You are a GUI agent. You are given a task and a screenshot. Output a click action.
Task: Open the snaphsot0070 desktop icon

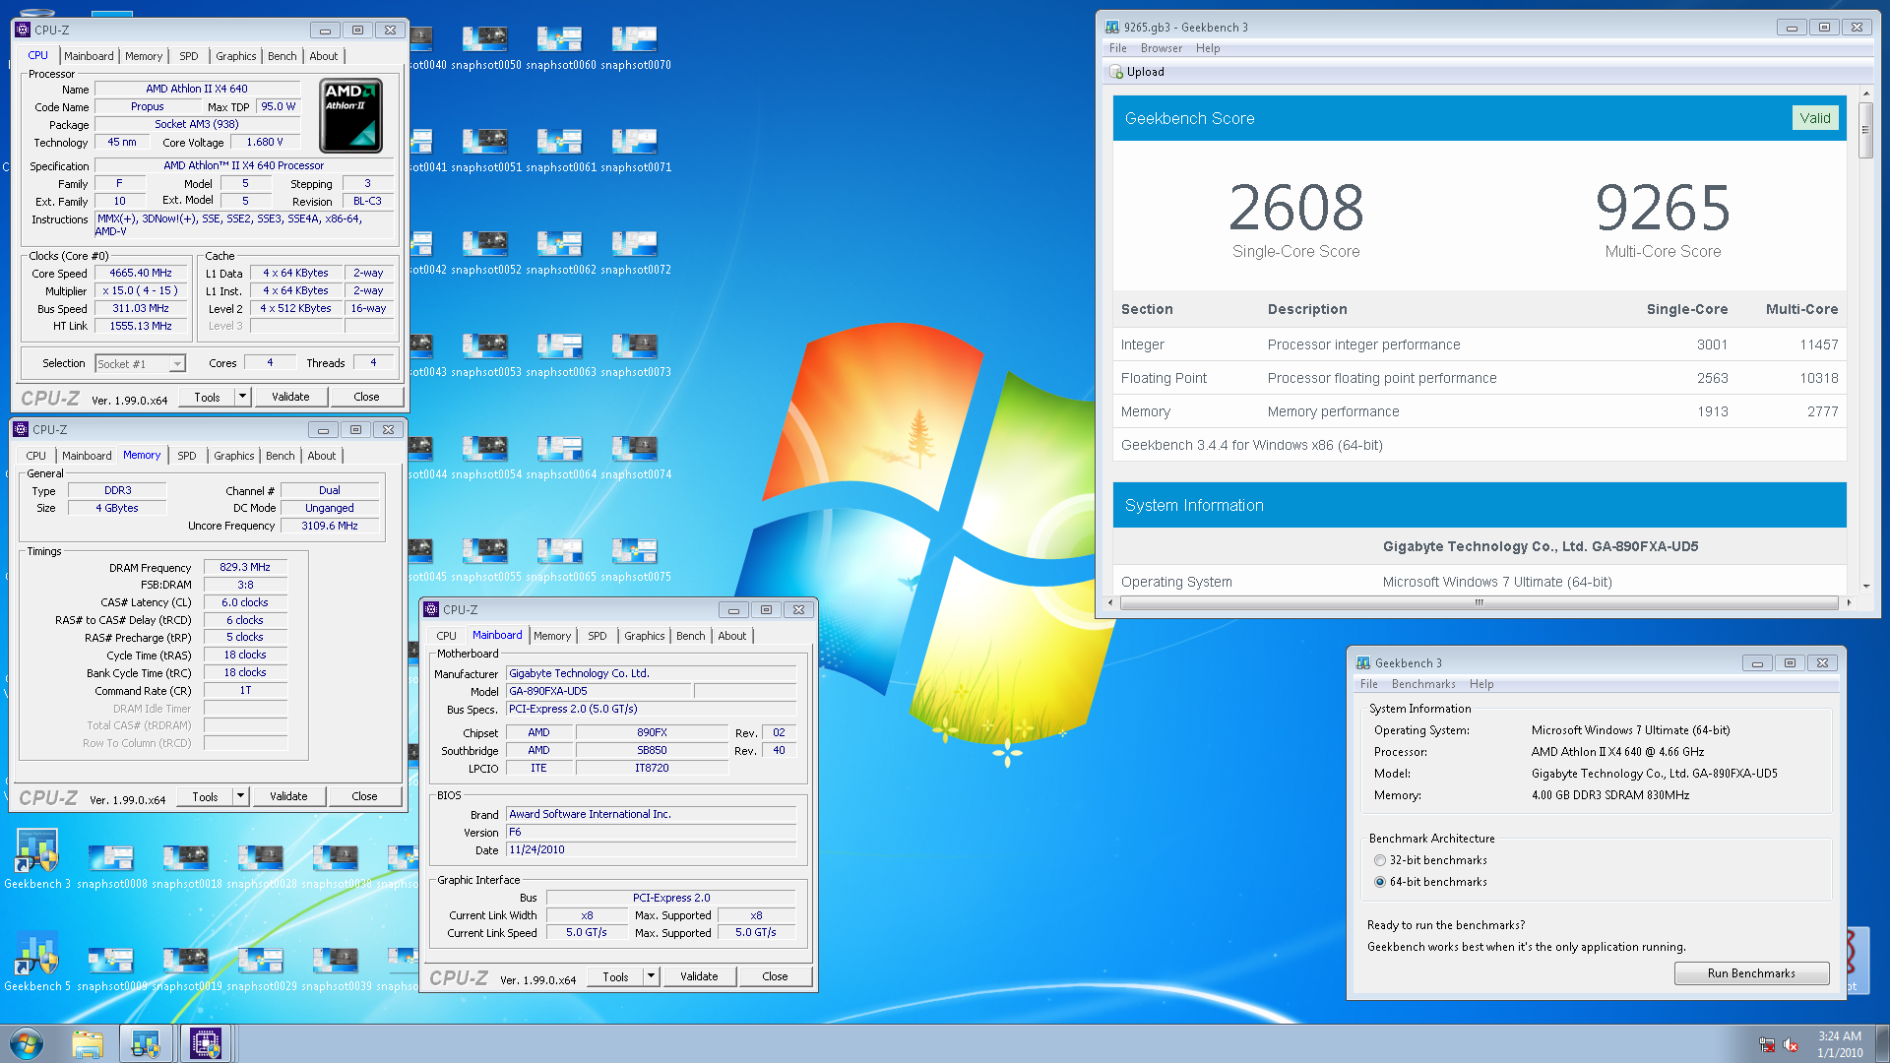(x=636, y=49)
